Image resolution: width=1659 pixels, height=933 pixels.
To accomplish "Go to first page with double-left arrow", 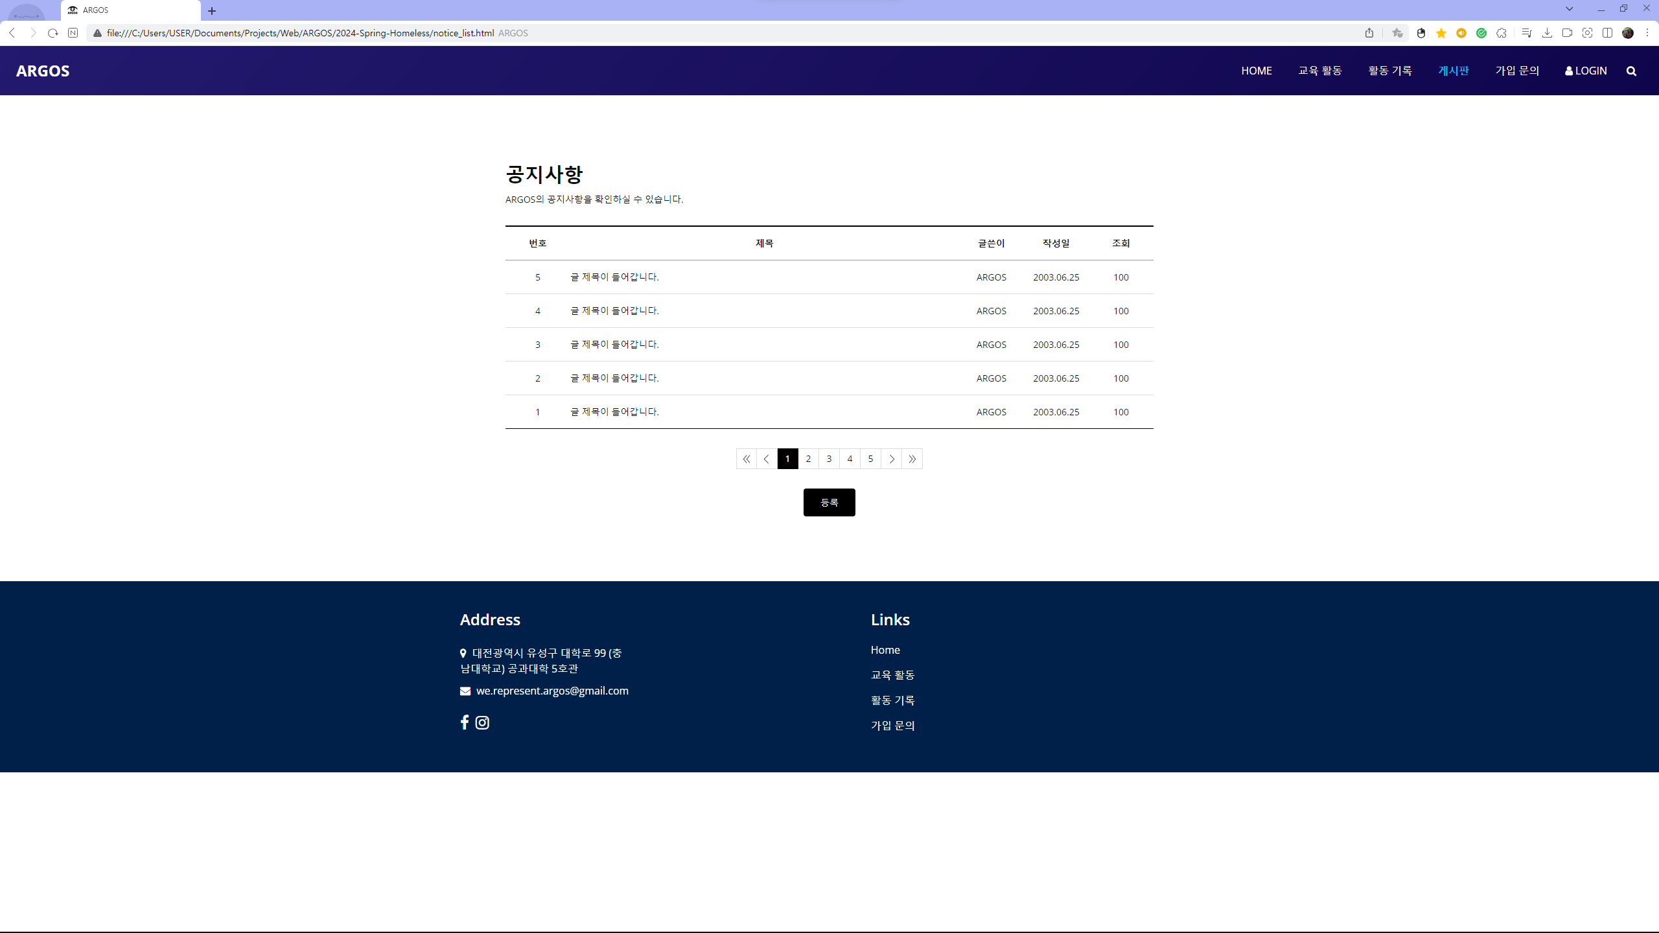I will (x=746, y=459).
